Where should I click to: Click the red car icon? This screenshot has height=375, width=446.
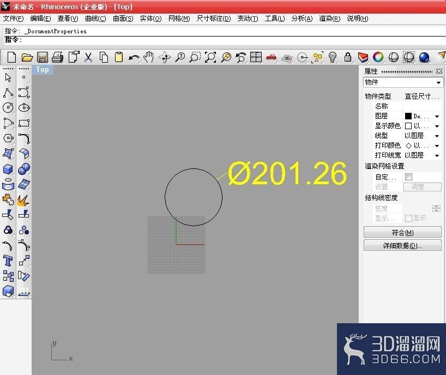(272, 57)
